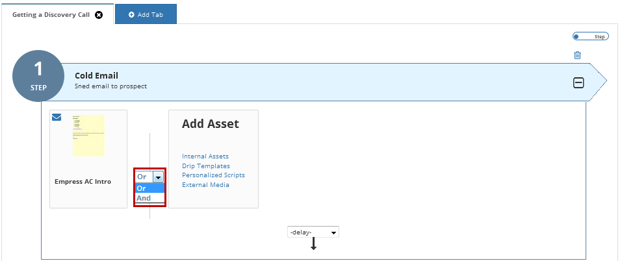Select the Or option in dropdown list

pyautogui.click(x=149, y=188)
